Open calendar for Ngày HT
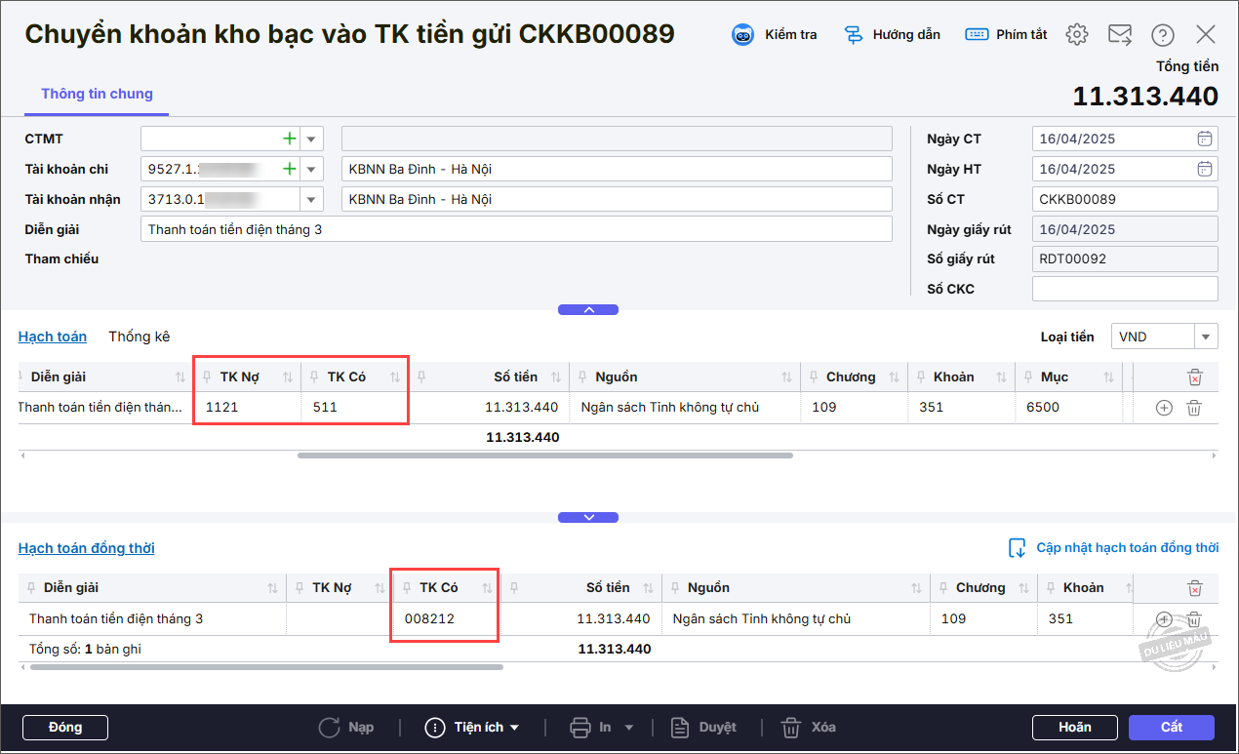Screen dimensions: 1239x754 1205,169
